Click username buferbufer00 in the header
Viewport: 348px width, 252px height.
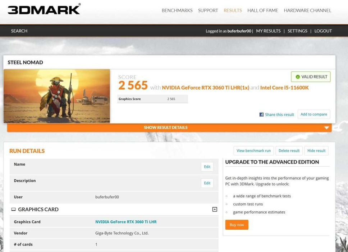tap(239, 31)
